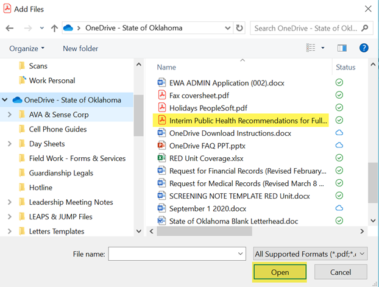Go back with the left arrow
The image size is (379, 287).
[x=10, y=28]
